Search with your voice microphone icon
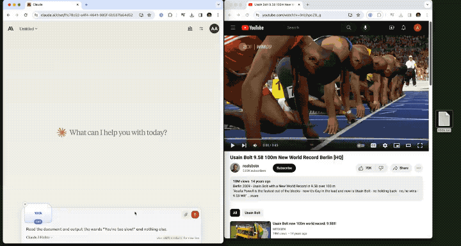This screenshot has width=461, height=246. [365, 27]
